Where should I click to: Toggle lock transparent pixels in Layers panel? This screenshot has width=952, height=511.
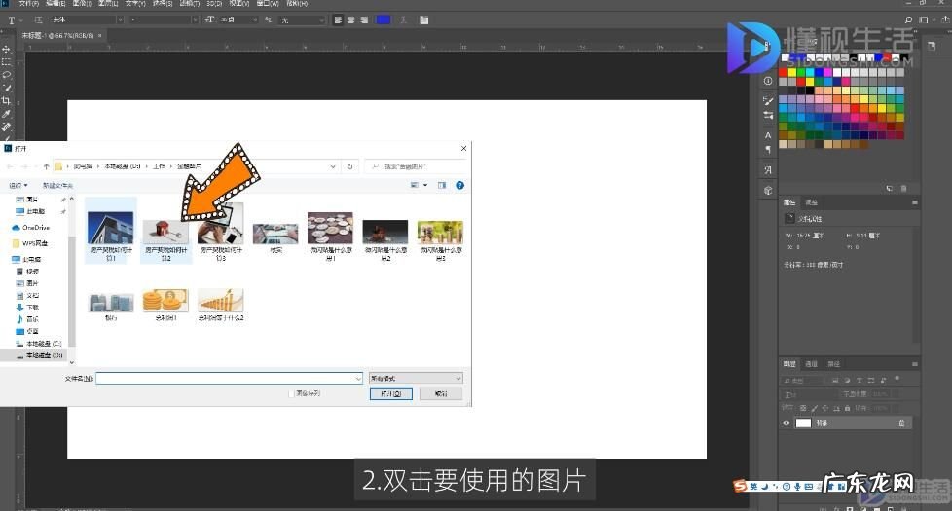point(803,409)
